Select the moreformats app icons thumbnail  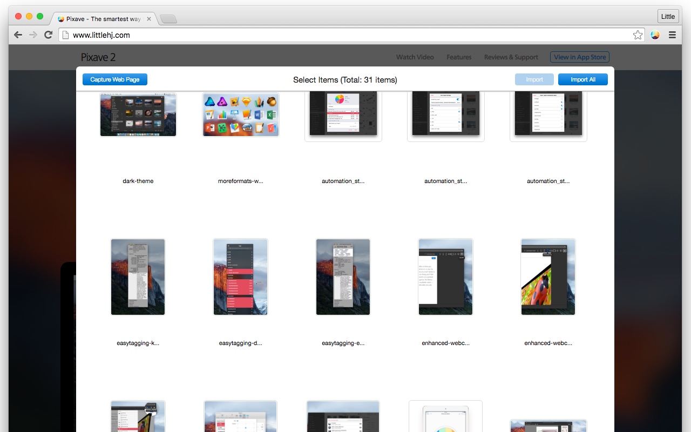point(241,114)
